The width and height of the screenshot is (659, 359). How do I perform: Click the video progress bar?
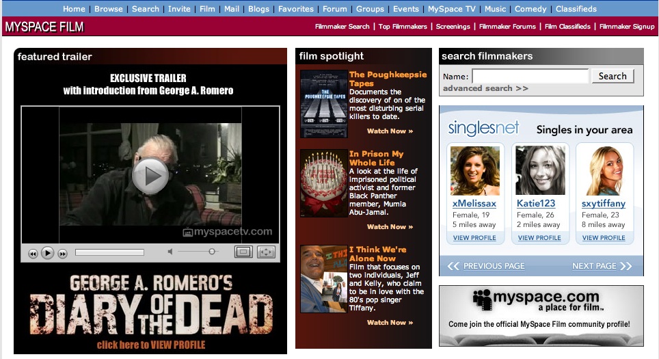109,252
